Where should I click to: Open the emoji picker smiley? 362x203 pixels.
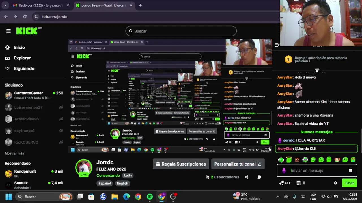tap(350, 170)
